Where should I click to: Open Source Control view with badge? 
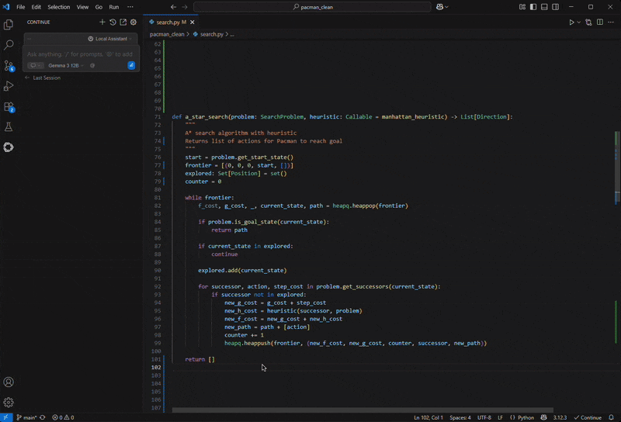point(9,66)
